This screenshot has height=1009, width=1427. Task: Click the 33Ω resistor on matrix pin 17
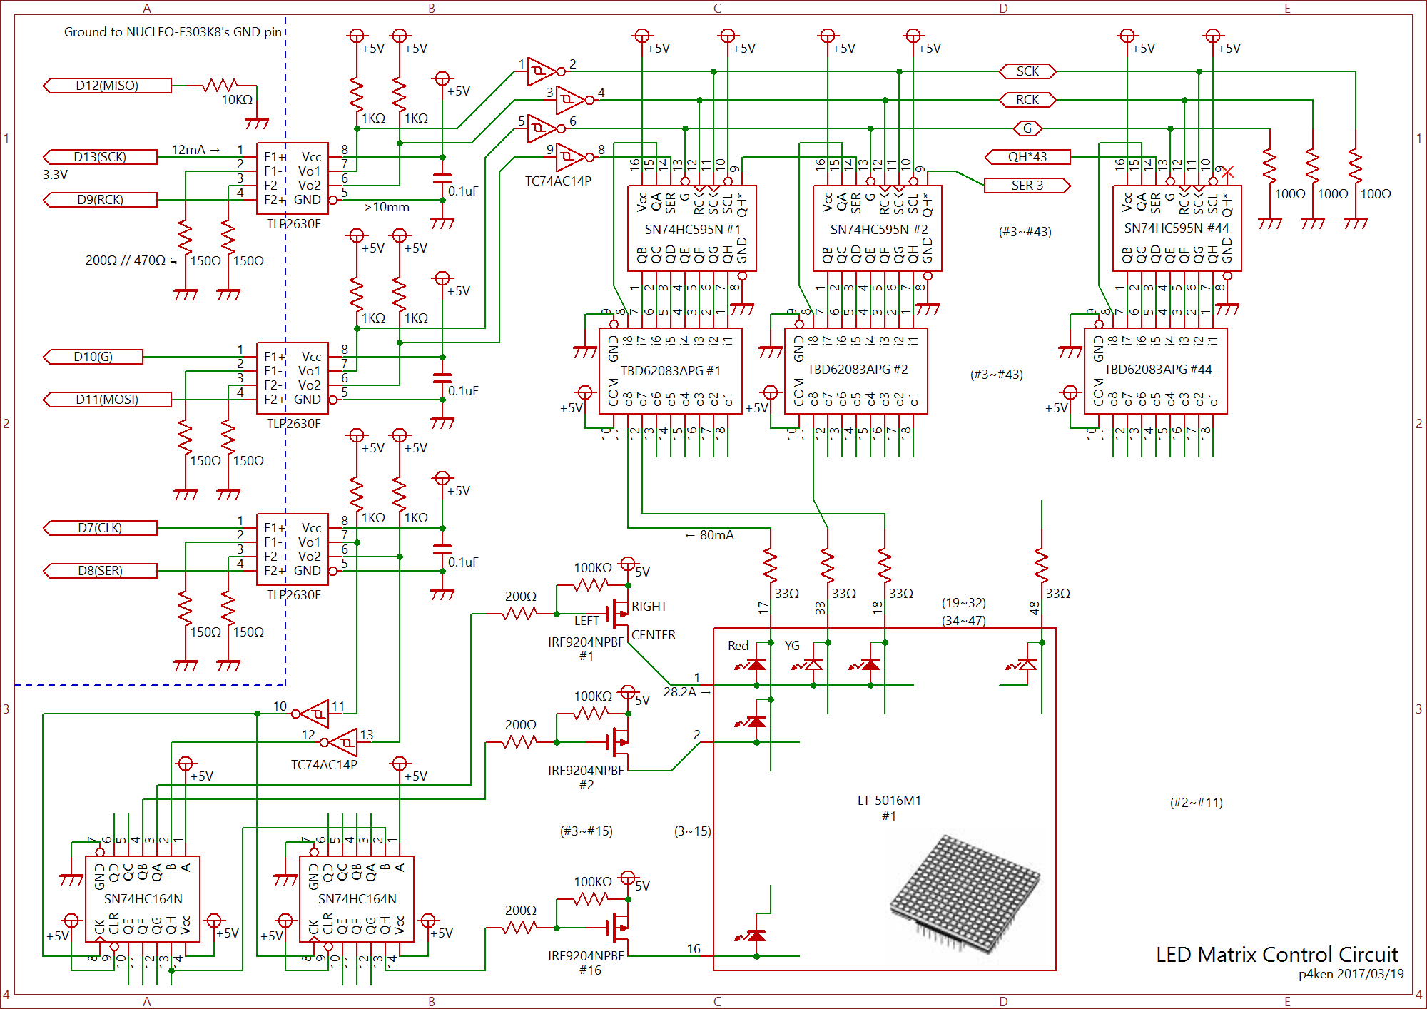(771, 565)
